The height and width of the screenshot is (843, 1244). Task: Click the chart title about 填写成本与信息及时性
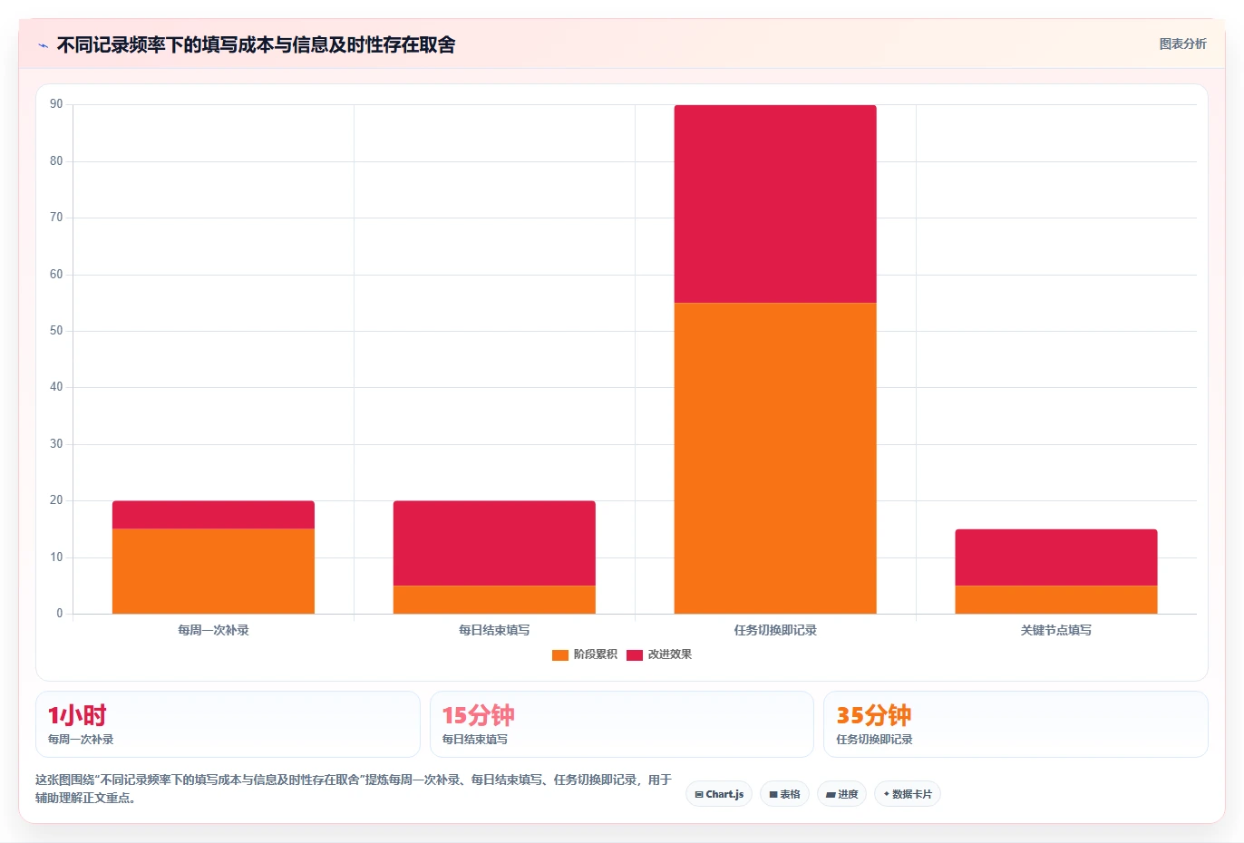256,44
